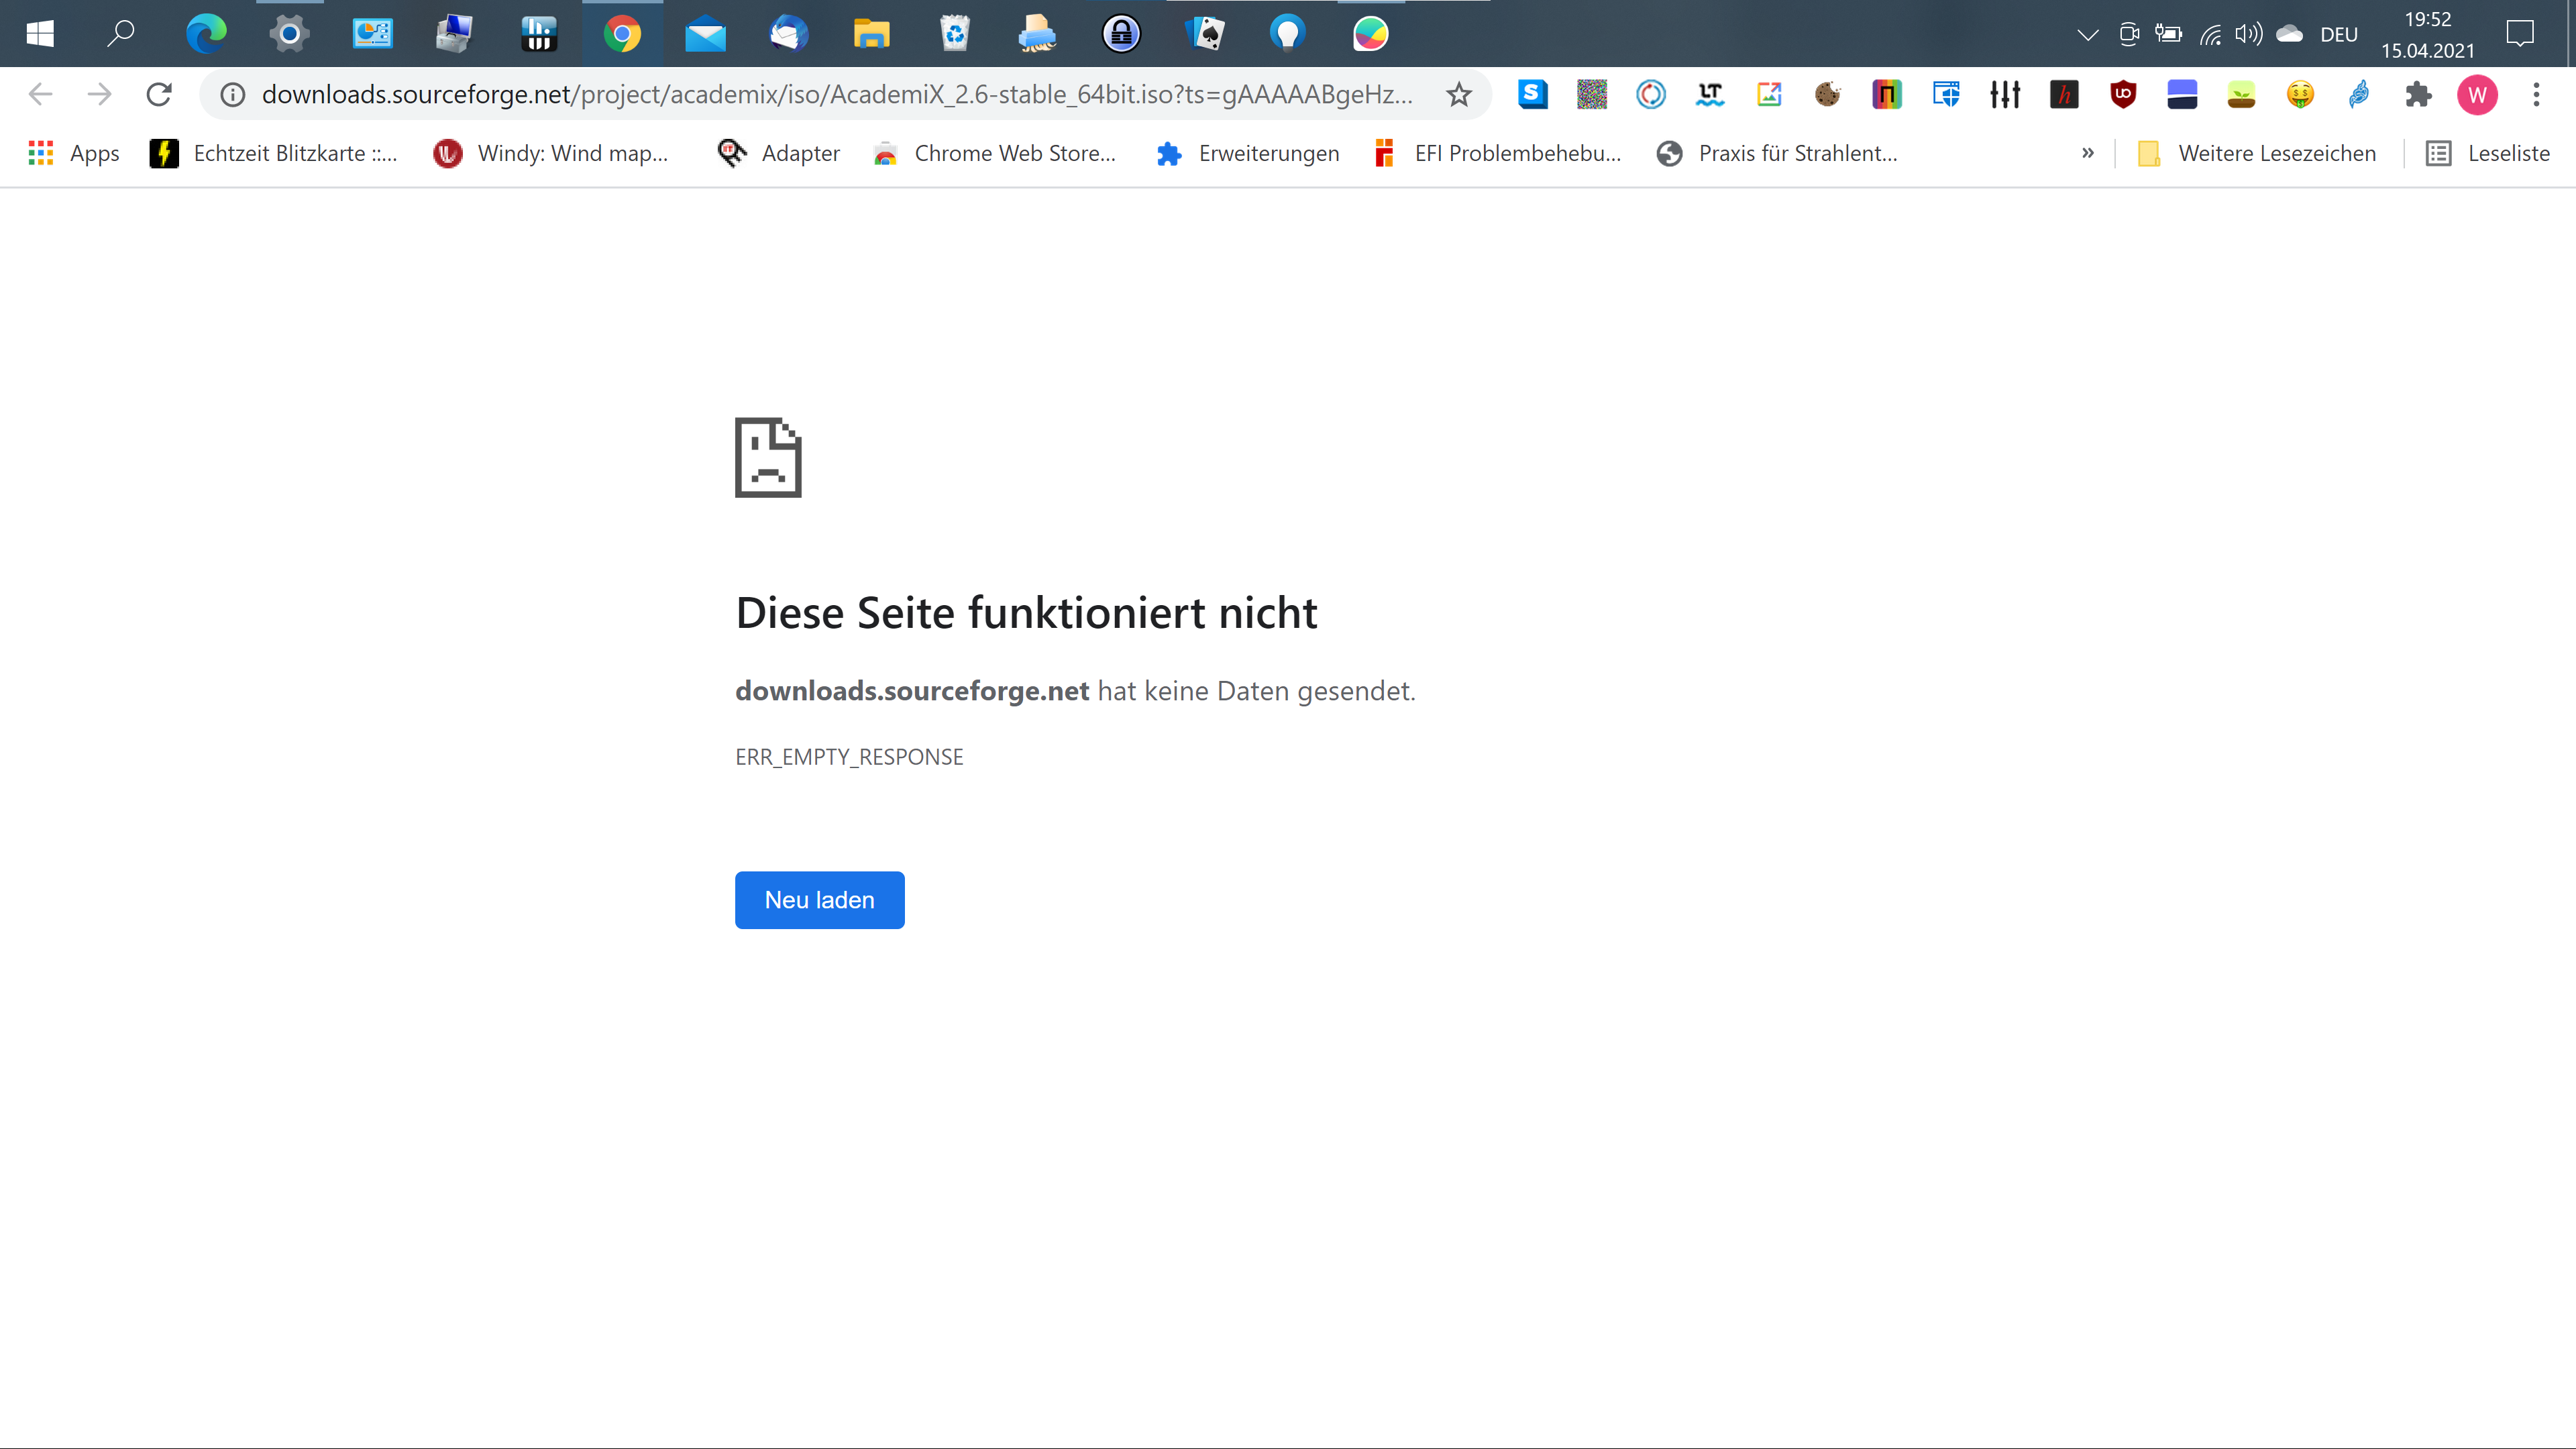Image resolution: width=2576 pixels, height=1449 pixels.
Task: Expand the hidden bookmarks overflow chevron
Action: click(2088, 153)
